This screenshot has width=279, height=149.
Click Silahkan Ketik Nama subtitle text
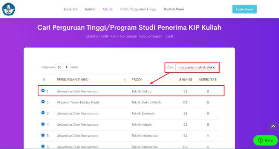coord(129,36)
